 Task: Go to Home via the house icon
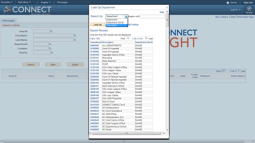[228, 3]
